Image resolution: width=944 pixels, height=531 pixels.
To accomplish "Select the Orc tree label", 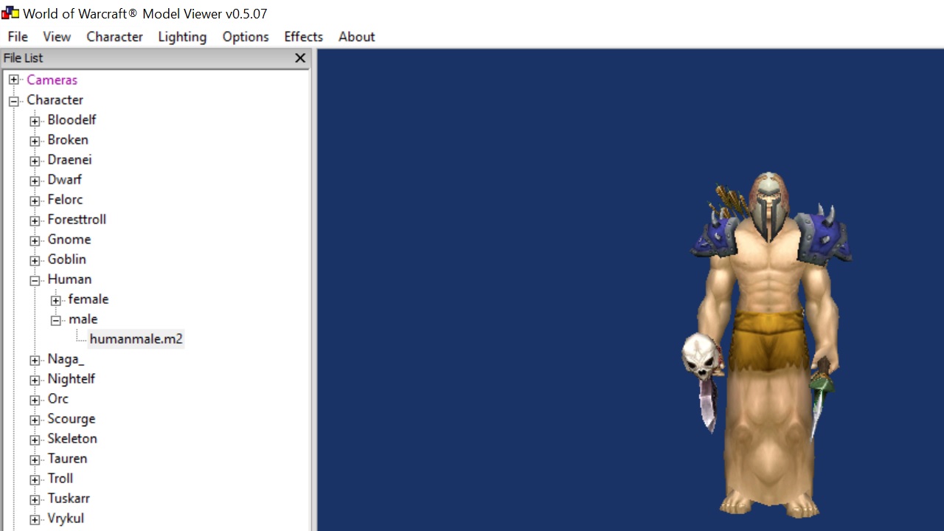I will point(58,398).
